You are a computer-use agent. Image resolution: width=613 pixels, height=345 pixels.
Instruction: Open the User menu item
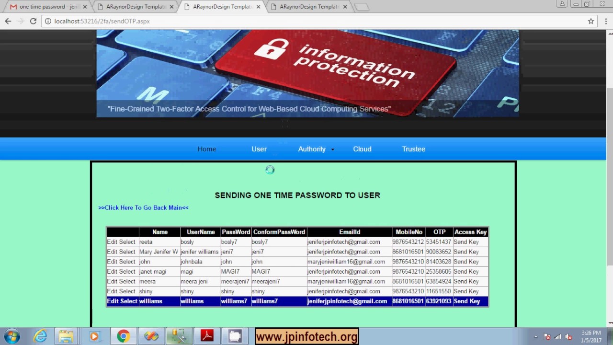259,149
